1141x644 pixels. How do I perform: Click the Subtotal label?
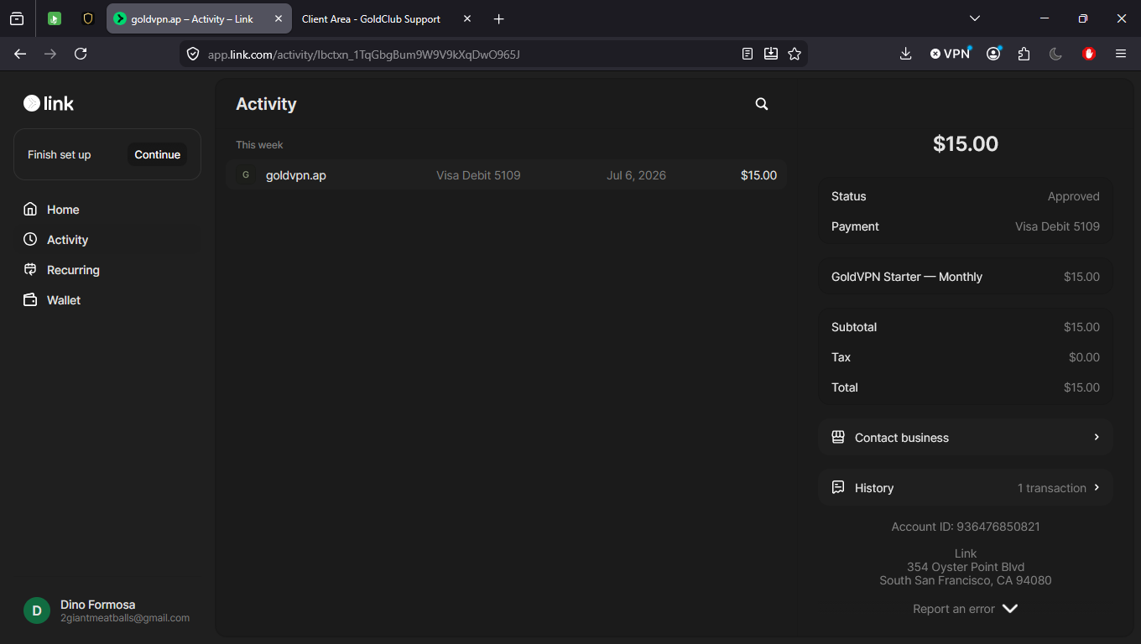tap(854, 327)
